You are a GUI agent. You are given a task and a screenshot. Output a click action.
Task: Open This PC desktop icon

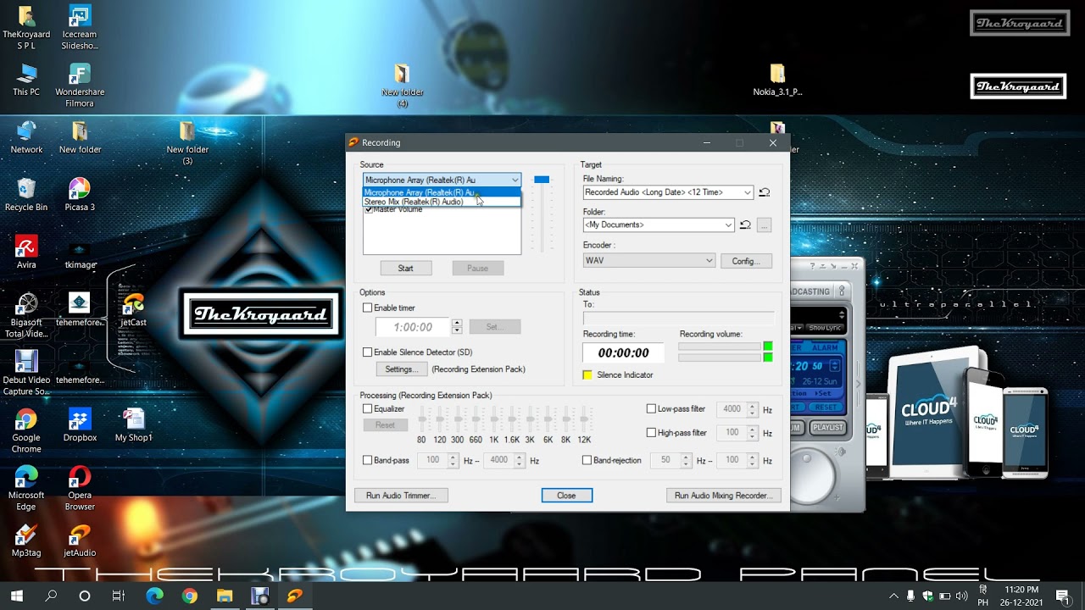[26, 80]
